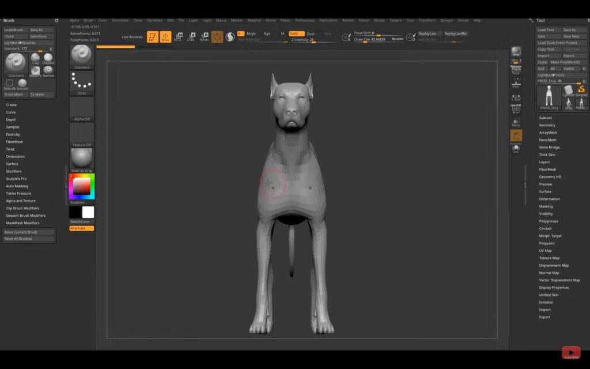Click the Make PolyMesh3D button
This screenshot has width=590, height=369.
click(565, 62)
